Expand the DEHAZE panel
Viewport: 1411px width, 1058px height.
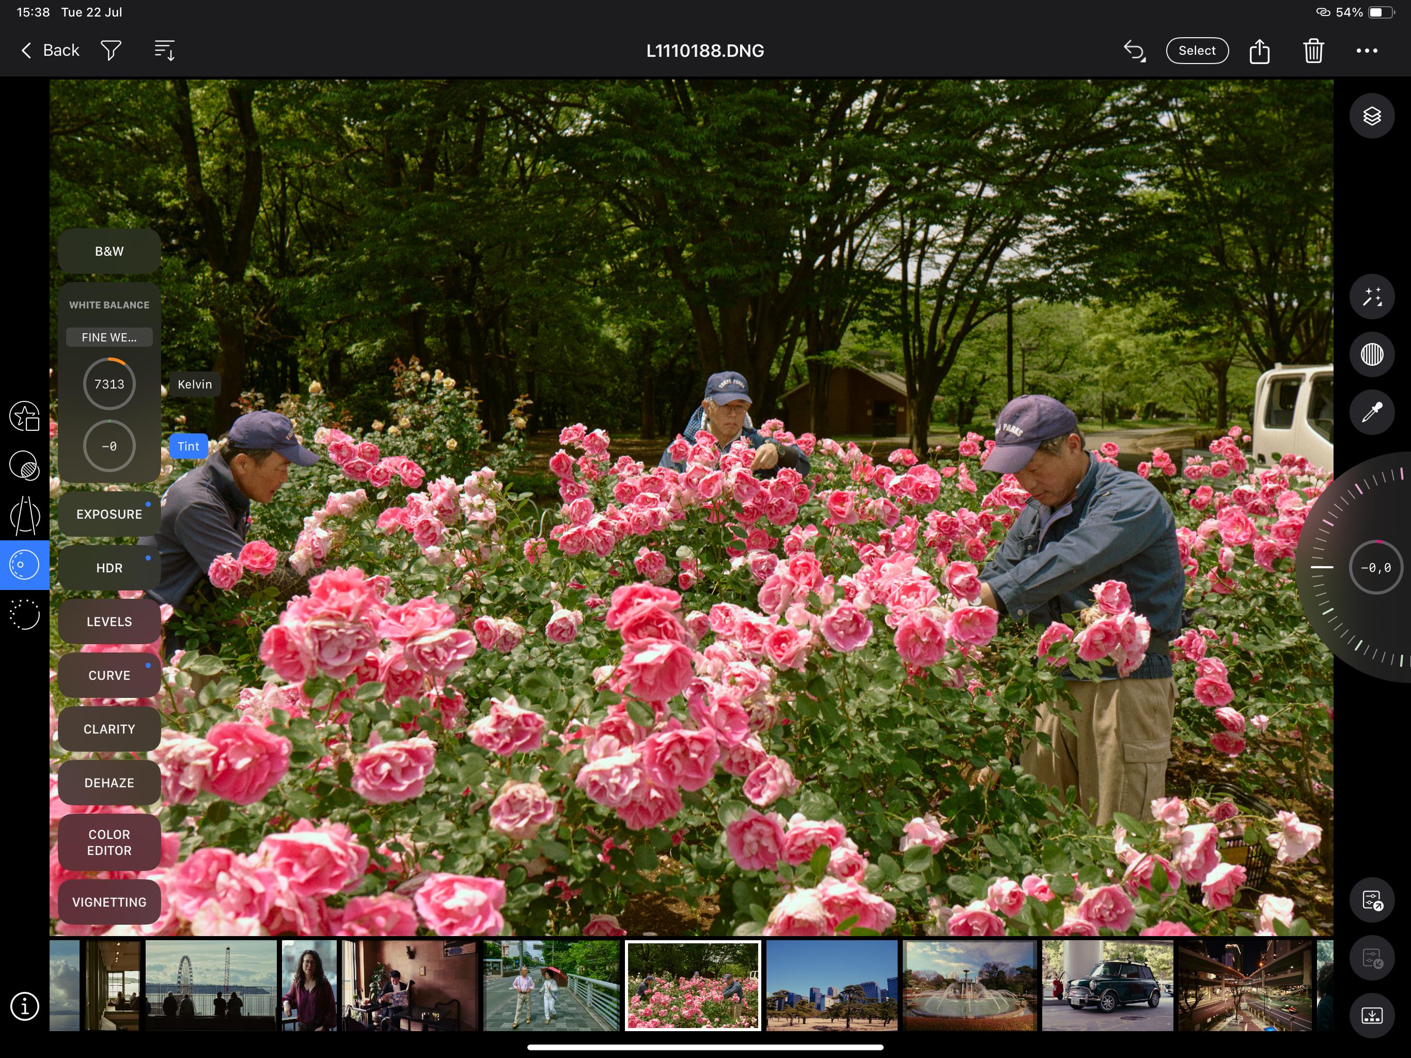(109, 782)
